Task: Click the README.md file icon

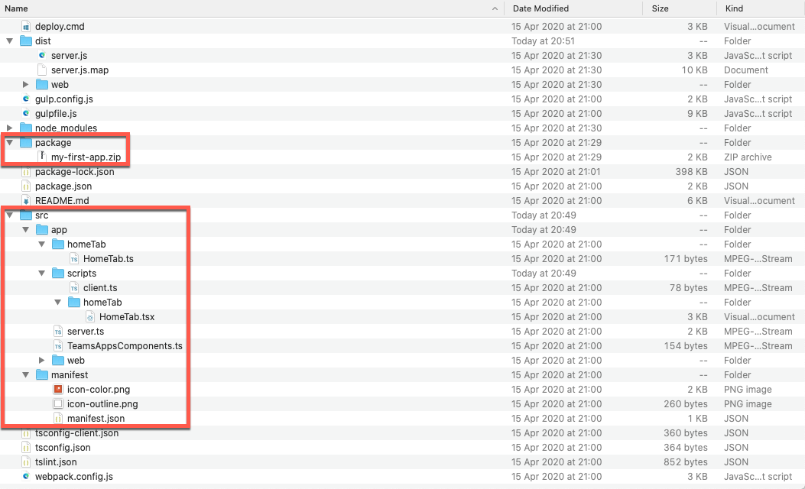Action: tap(26, 201)
